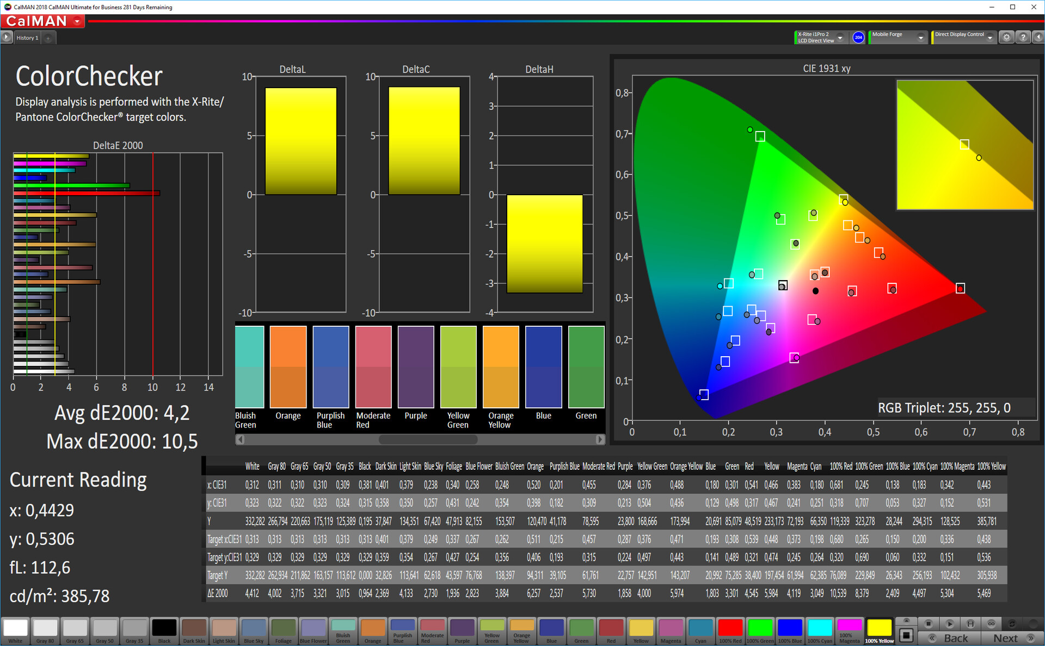
Task: Click the help question mark icon
Action: coord(1023,38)
